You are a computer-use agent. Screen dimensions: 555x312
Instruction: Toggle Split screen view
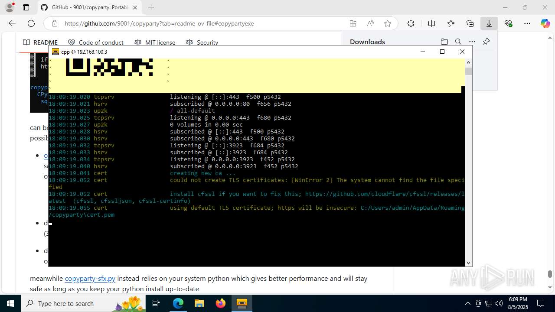[x=431, y=23]
